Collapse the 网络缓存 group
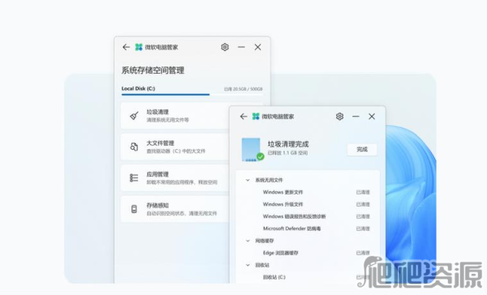This screenshot has height=295, width=487. click(x=248, y=241)
